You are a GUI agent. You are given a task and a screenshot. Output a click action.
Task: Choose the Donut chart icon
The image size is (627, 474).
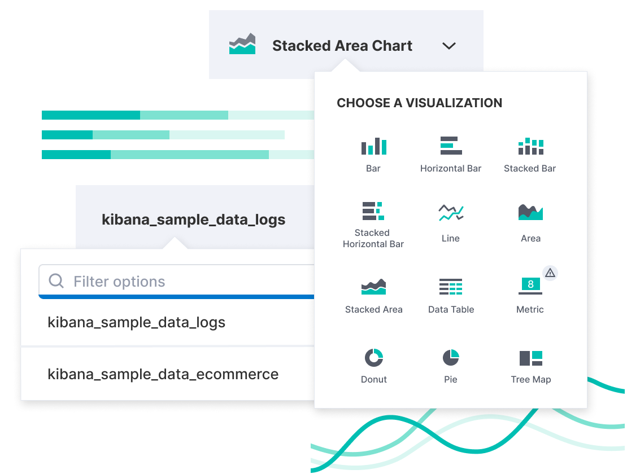coord(374,357)
